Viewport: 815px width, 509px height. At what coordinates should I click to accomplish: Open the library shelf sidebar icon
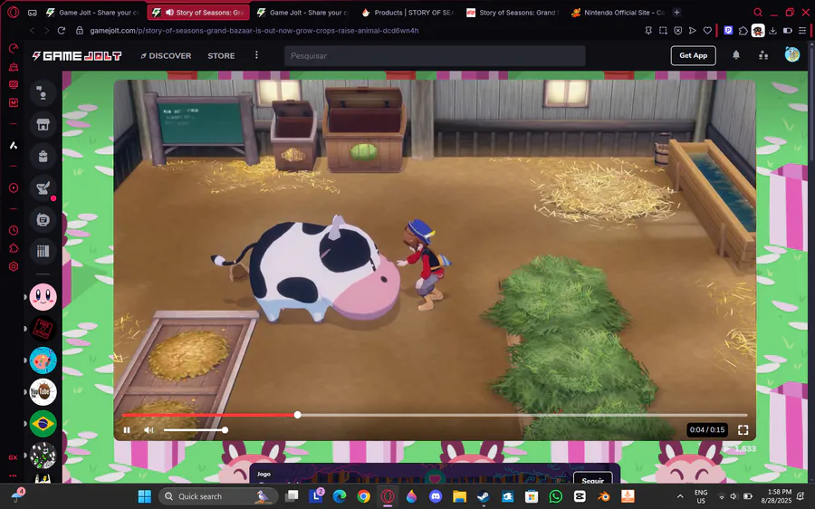click(43, 251)
